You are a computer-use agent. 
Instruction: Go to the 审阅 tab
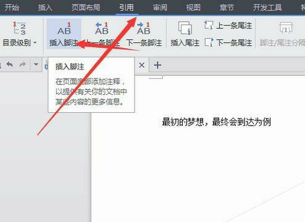160,7
